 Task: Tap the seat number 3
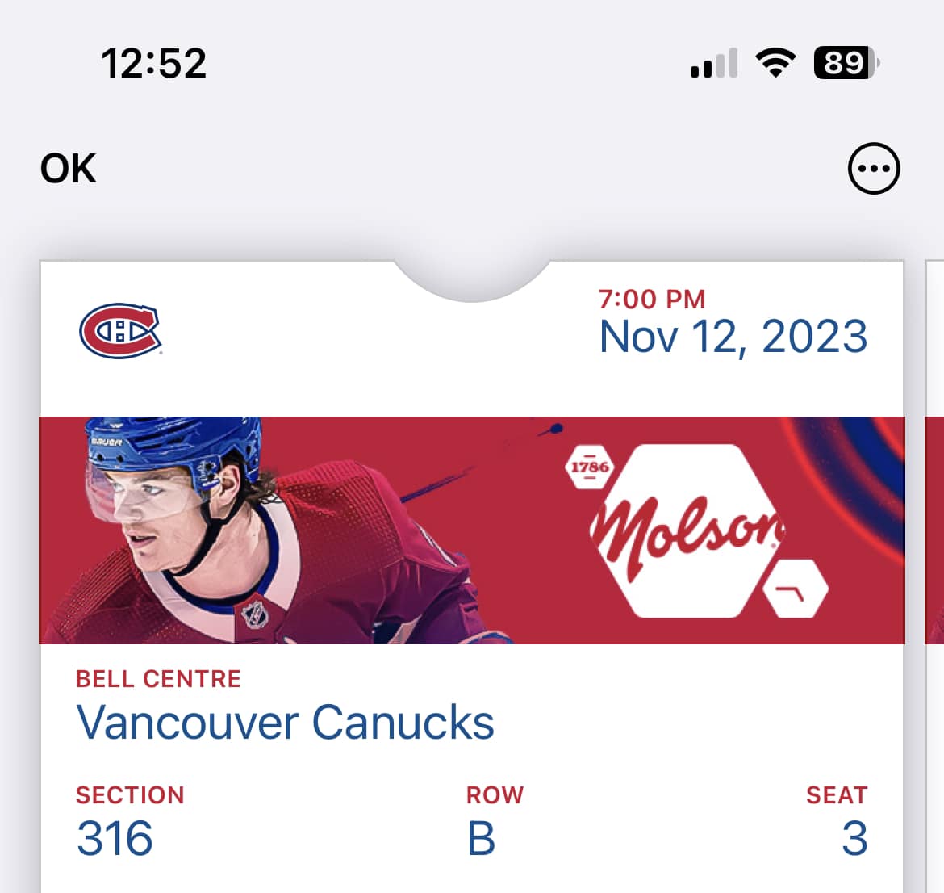[854, 838]
